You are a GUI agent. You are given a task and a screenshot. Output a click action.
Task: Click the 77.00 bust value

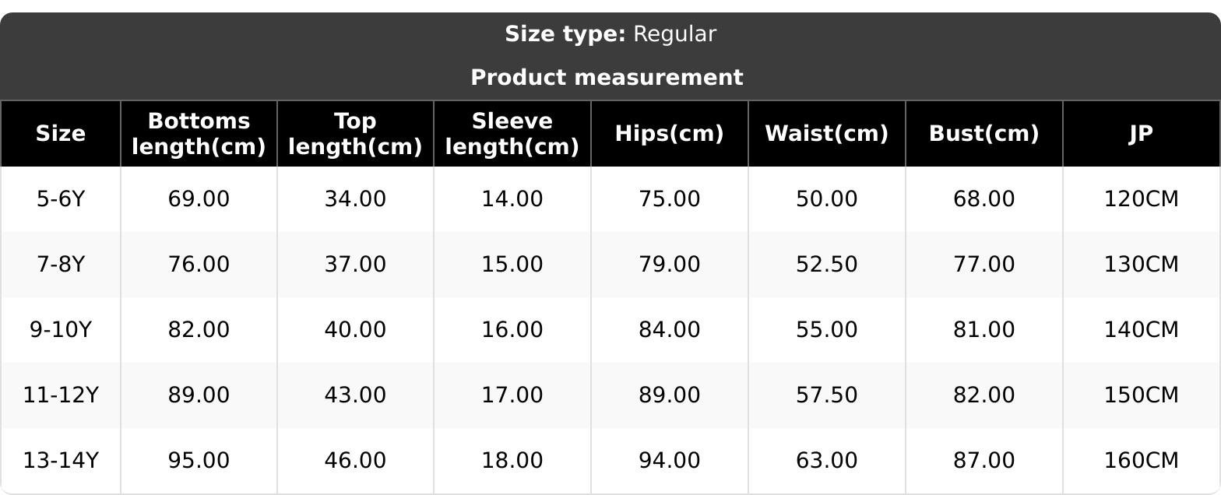983,265
